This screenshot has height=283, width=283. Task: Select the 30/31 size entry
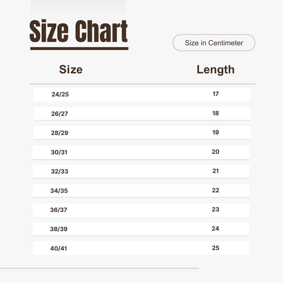pyautogui.click(x=59, y=152)
